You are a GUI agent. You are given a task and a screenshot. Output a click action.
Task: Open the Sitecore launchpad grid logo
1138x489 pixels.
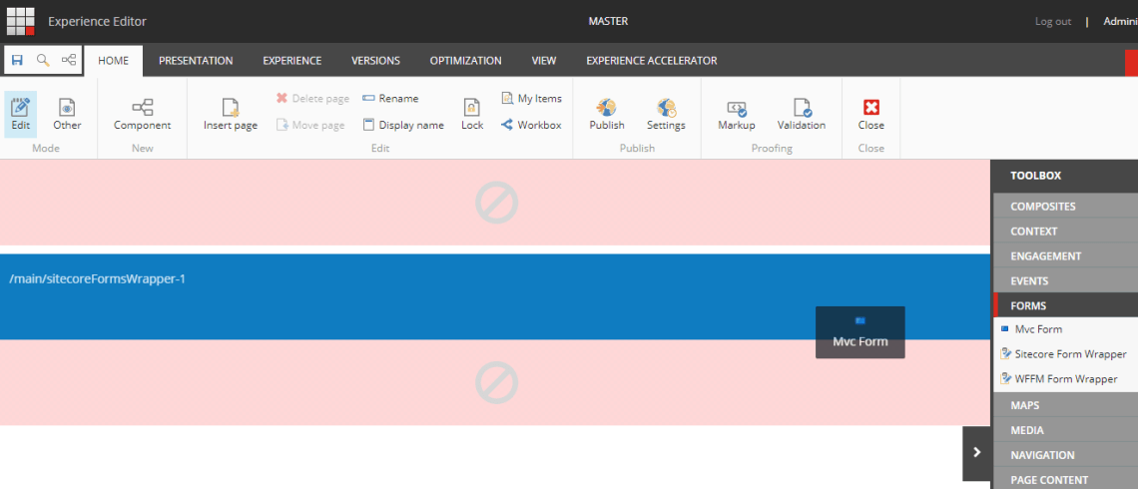tap(20, 21)
